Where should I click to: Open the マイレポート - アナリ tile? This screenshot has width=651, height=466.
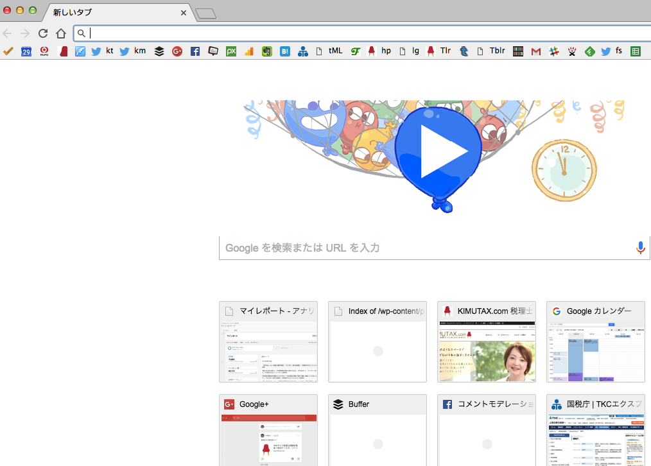pyautogui.click(x=268, y=341)
